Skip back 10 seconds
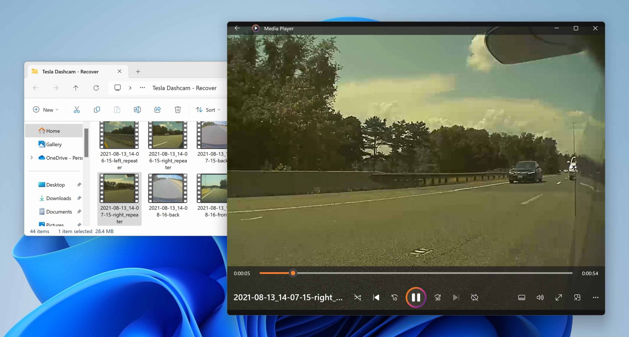The image size is (629, 337). pyautogui.click(x=394, y=297)
